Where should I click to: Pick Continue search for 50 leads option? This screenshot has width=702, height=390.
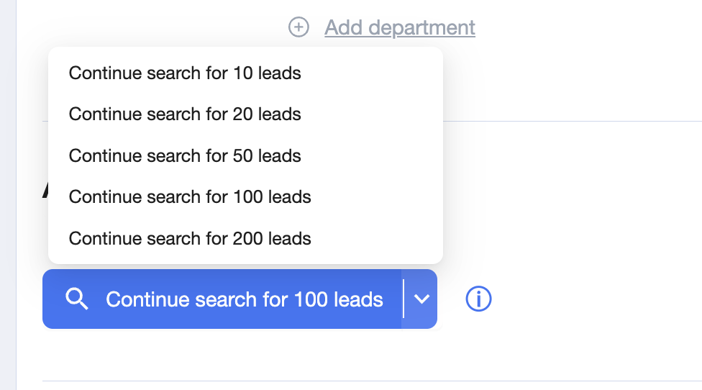tap(245, 156)
